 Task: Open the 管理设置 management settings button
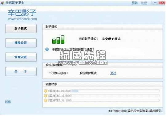pyautogui.click(x=21, y=57)
